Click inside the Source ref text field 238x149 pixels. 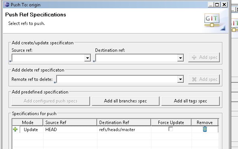(x=48, y=58)
